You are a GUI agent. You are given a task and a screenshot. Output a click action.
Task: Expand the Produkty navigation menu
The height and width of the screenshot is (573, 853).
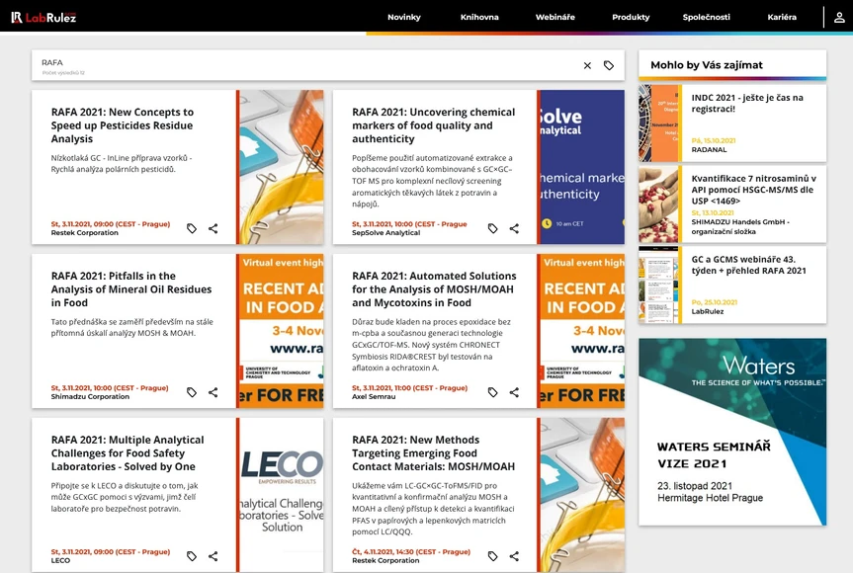tap(631, 17)
